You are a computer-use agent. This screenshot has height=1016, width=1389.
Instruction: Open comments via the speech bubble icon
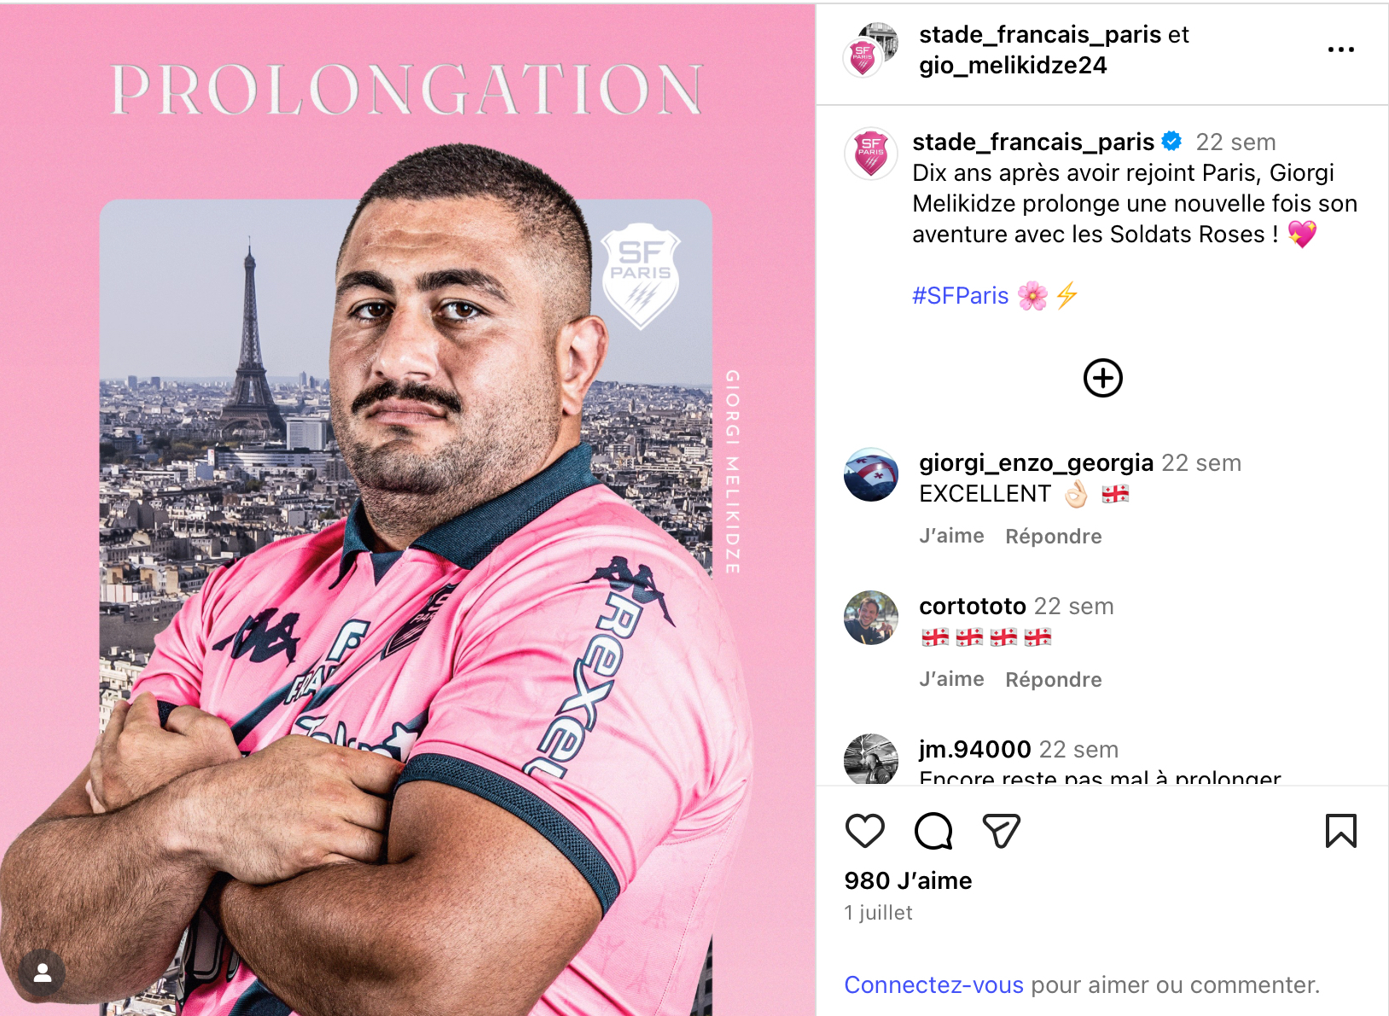tap(933, 831)
